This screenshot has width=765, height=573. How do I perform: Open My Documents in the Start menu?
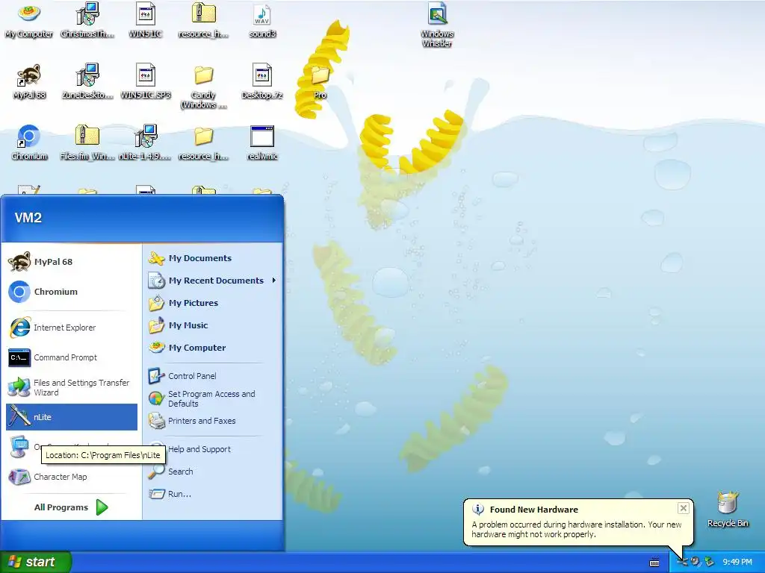click(x=212, y=258)
